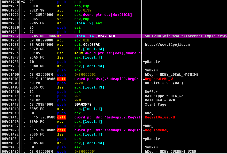Select the 'push 0x80000001' instruction row

coord(85,152)
